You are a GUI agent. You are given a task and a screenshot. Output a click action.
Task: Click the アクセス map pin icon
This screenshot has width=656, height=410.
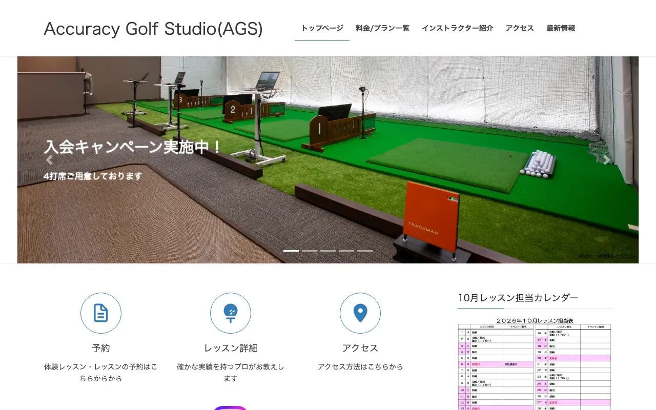360,313
